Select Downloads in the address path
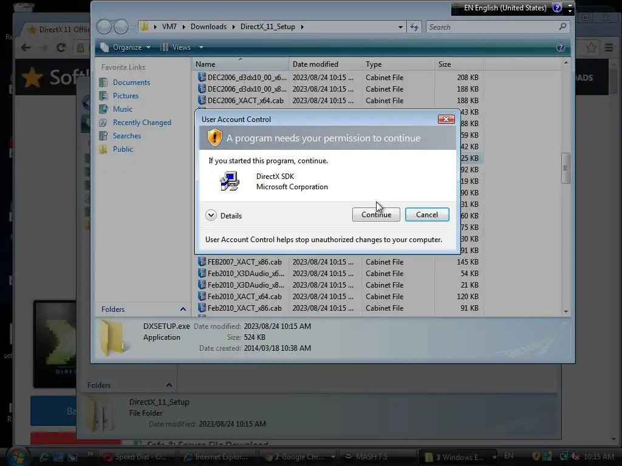 point(208,27)
